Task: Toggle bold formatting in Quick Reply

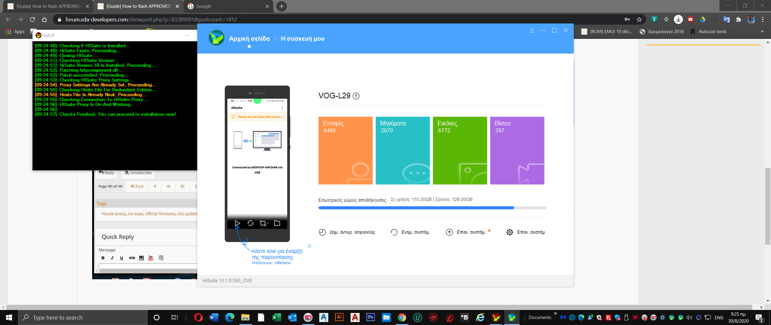Action: 103,258
